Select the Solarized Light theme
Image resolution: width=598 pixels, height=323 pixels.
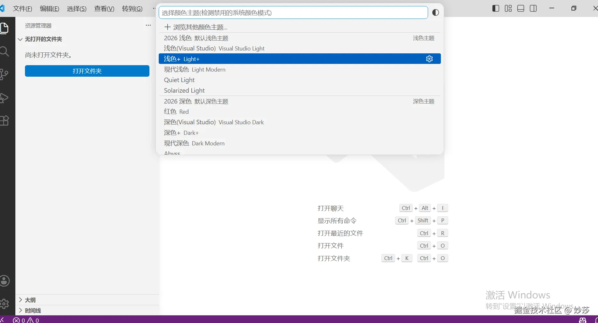pyautogui.click(x=299, y=90)
